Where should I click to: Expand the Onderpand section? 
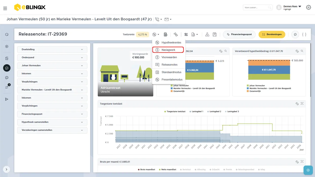(52, 57)
